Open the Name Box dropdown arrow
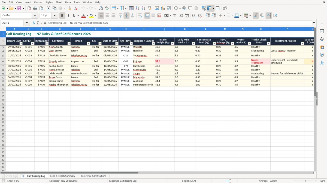The width and height of the screenshot is (327, 183). [27, 23]
